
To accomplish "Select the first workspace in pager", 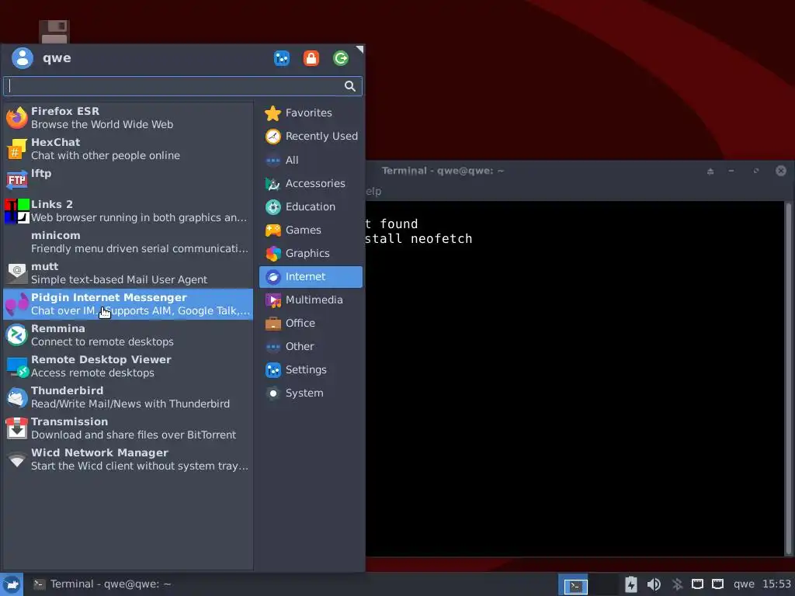I will click(574, 584).
